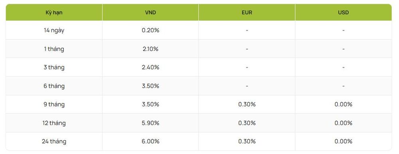The height and width of the screenshot is (154, 399).
Task: Select the VND column header
Action: coord(150,12)
